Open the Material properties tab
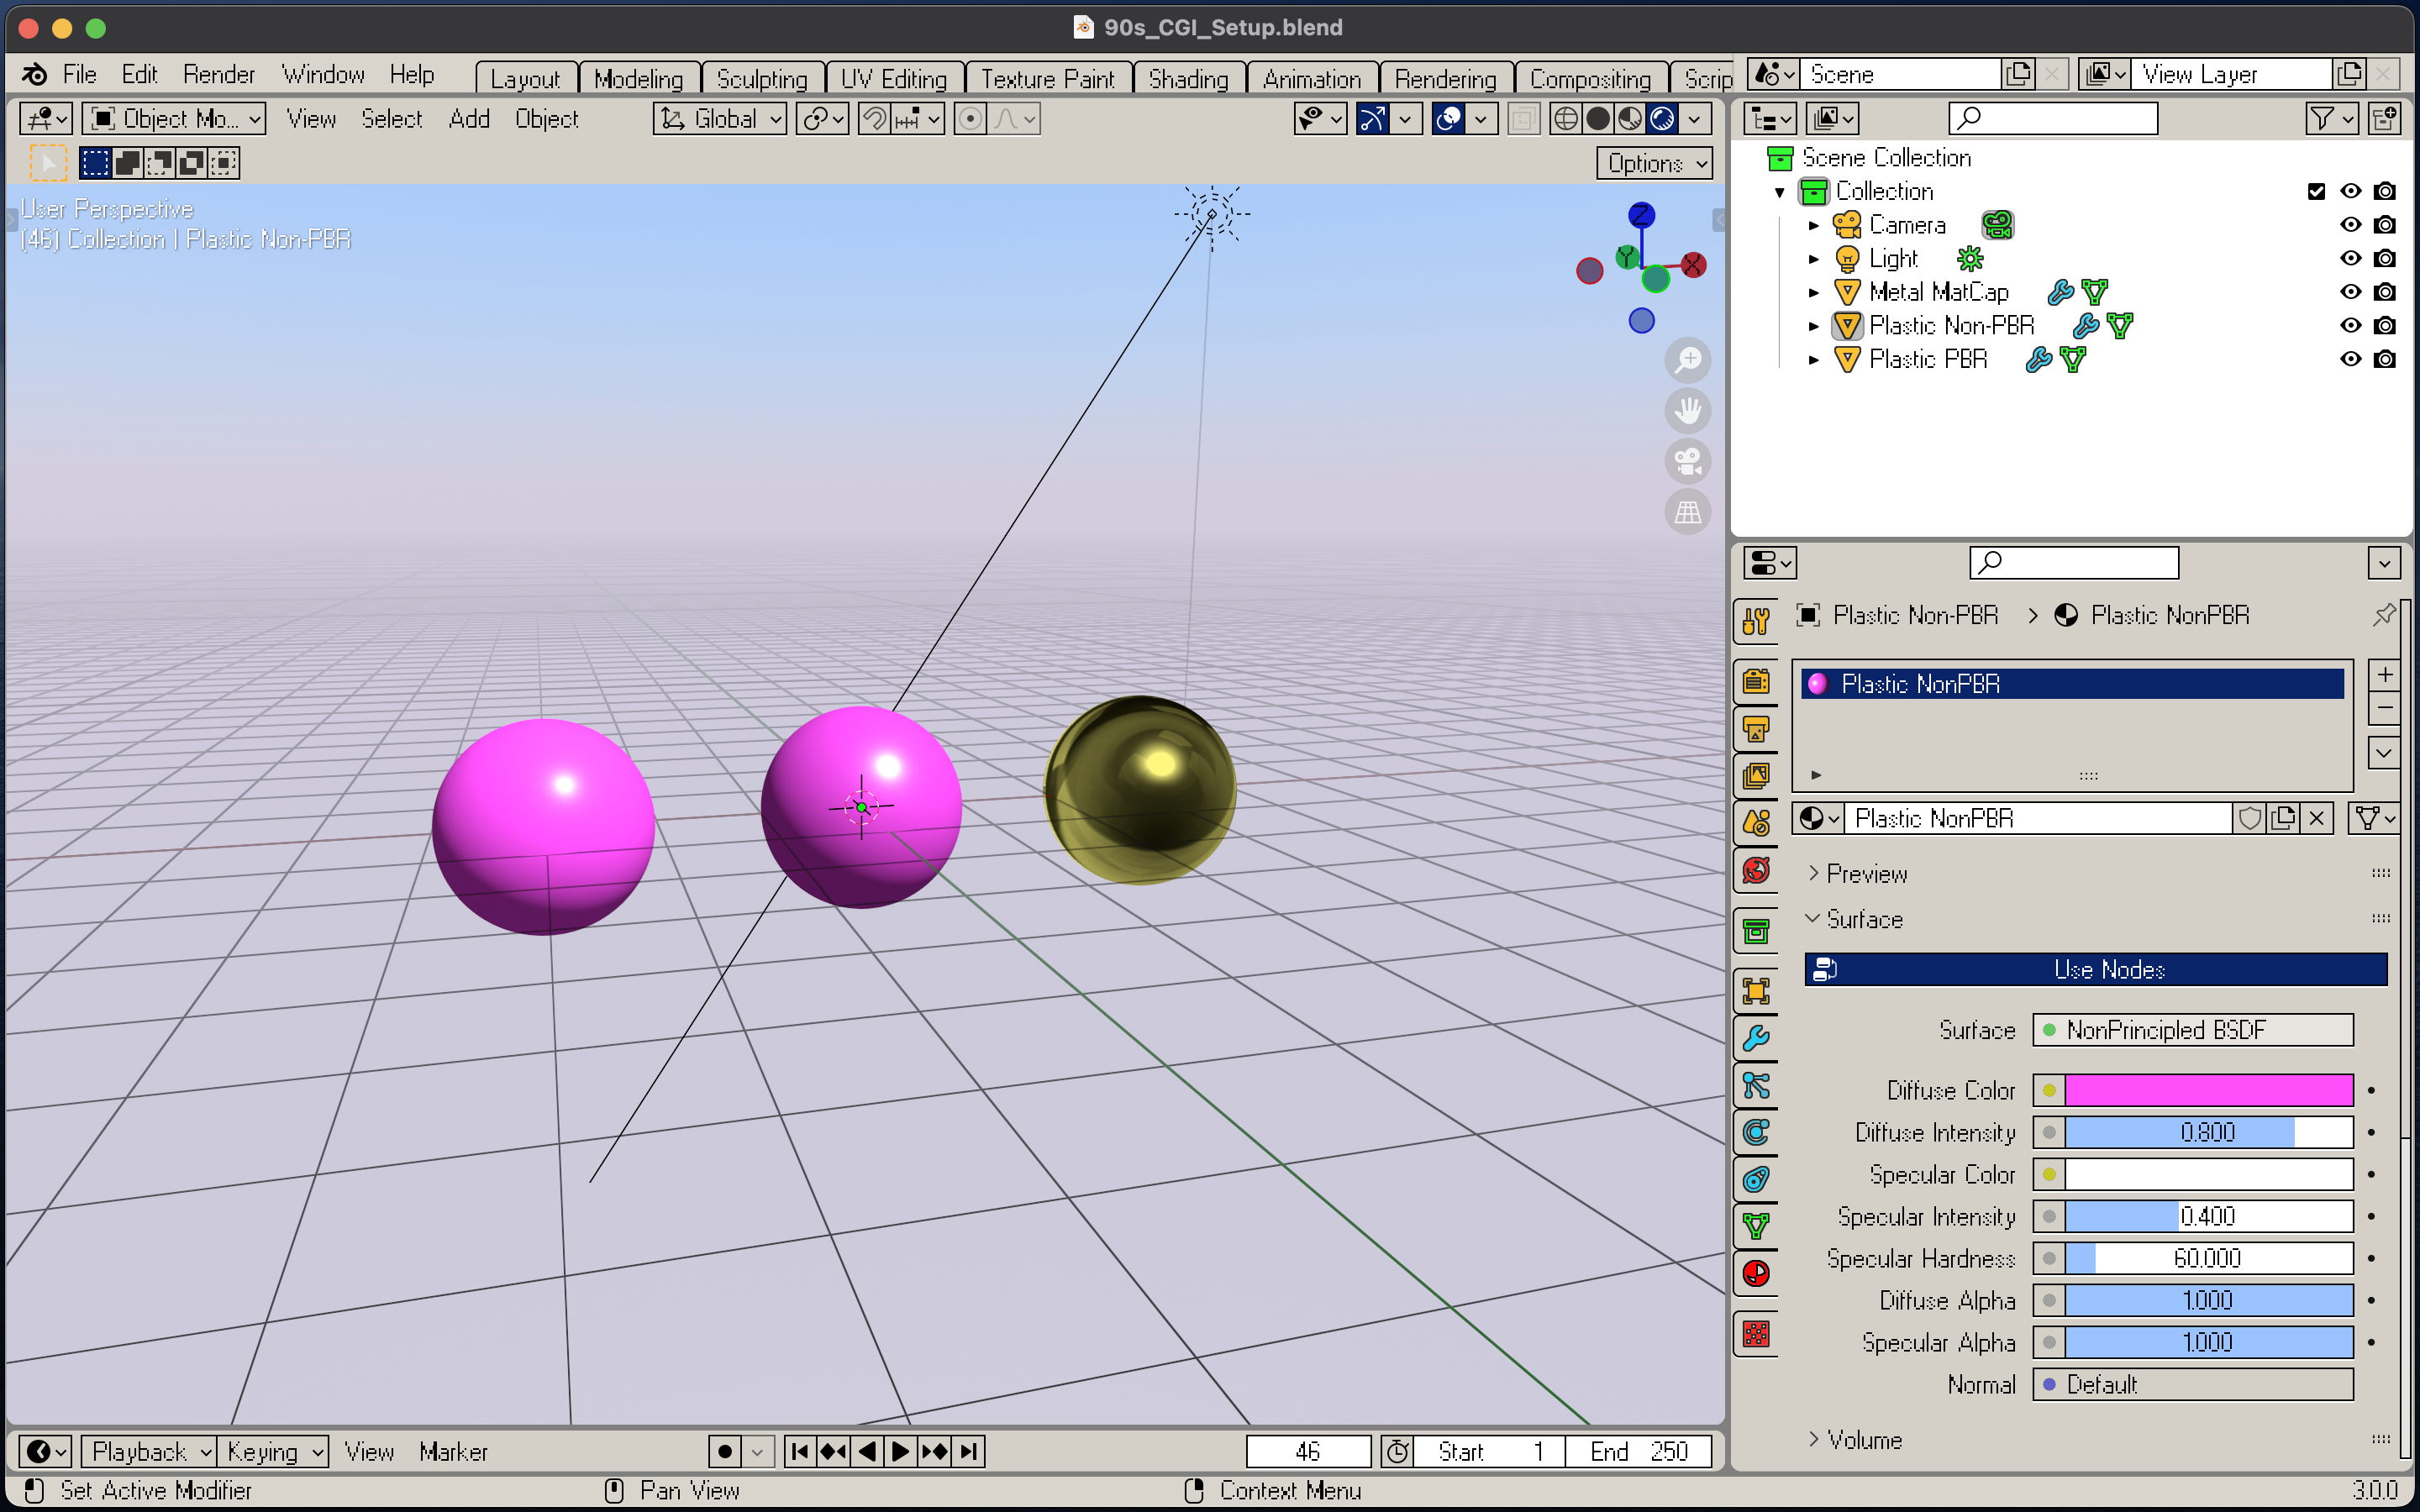Screen dimensions: 2420x1512 click(1756, 1273)
